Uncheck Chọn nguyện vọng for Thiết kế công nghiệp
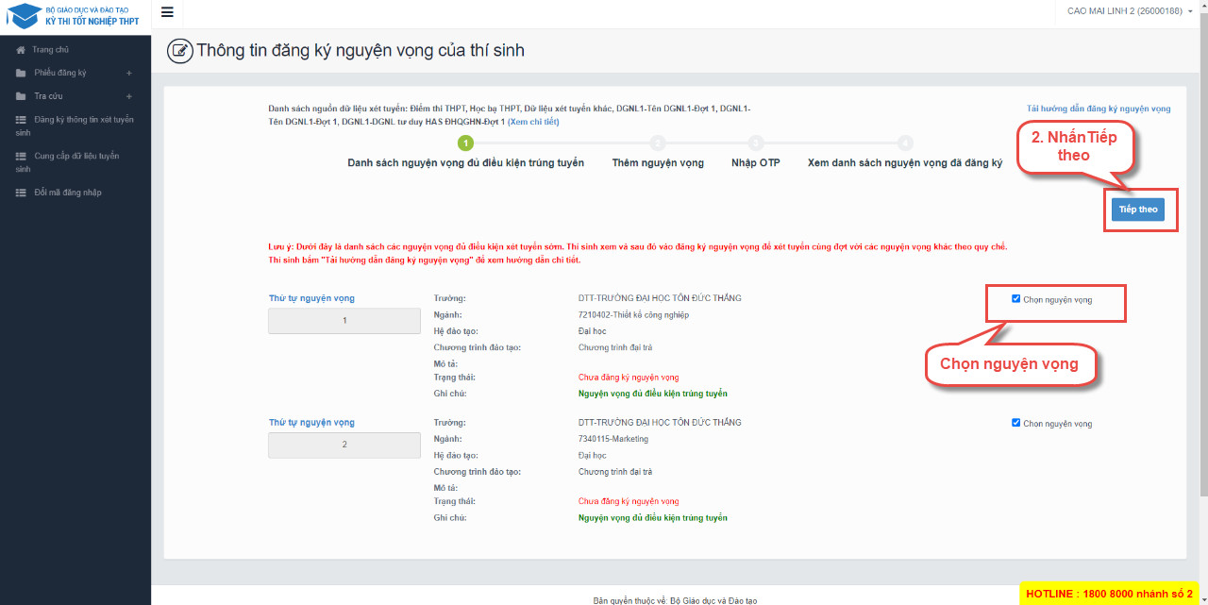Screen dimensions: 1208x605 pos(1015,299)
